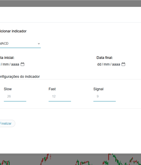
Task: Open the calendar picker for Data inicial
Action: pos(23,64)
